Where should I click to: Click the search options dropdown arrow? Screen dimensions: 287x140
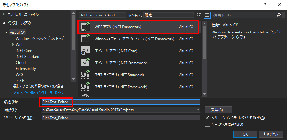point(283,15)
